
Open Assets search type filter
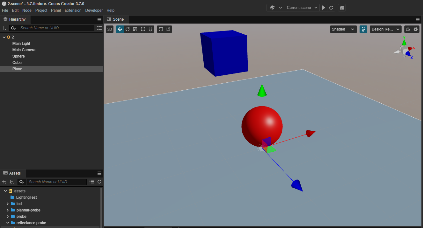(x=21, y=182)
